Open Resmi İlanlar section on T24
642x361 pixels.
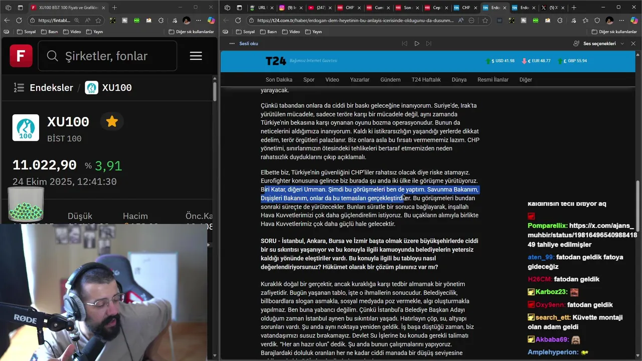[x=493, y=80]
